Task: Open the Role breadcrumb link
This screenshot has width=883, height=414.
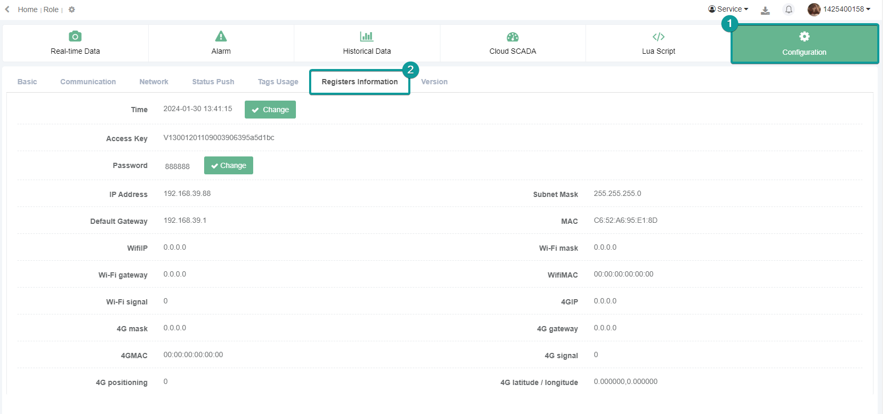Action: pyautogui.click(x=51, y=9)
